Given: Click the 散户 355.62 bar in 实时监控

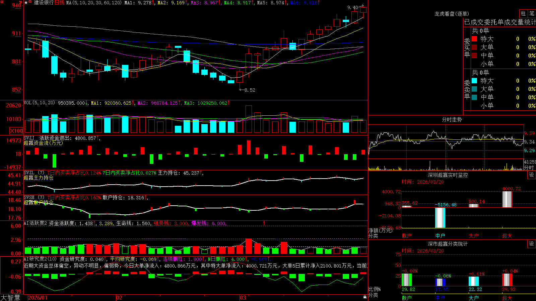Looking at the screenshot, I should tap(407, 206).
